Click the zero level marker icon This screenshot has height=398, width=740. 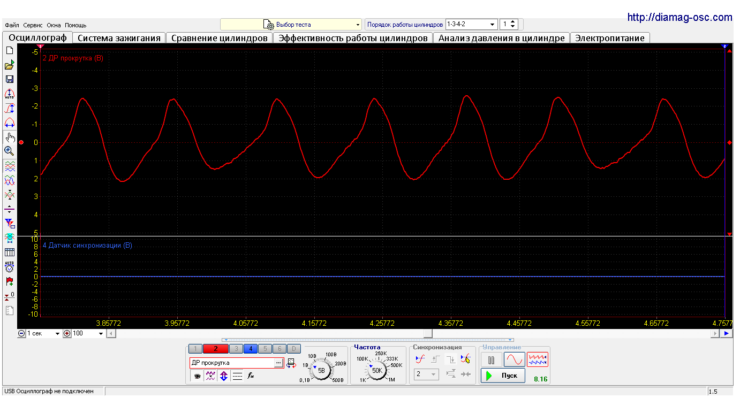click(9, 295)
